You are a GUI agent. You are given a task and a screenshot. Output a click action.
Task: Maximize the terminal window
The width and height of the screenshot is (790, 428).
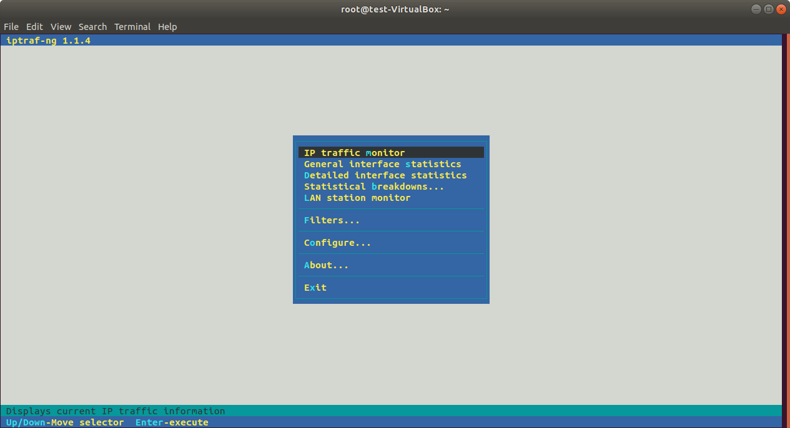click(x=769, y=9)
